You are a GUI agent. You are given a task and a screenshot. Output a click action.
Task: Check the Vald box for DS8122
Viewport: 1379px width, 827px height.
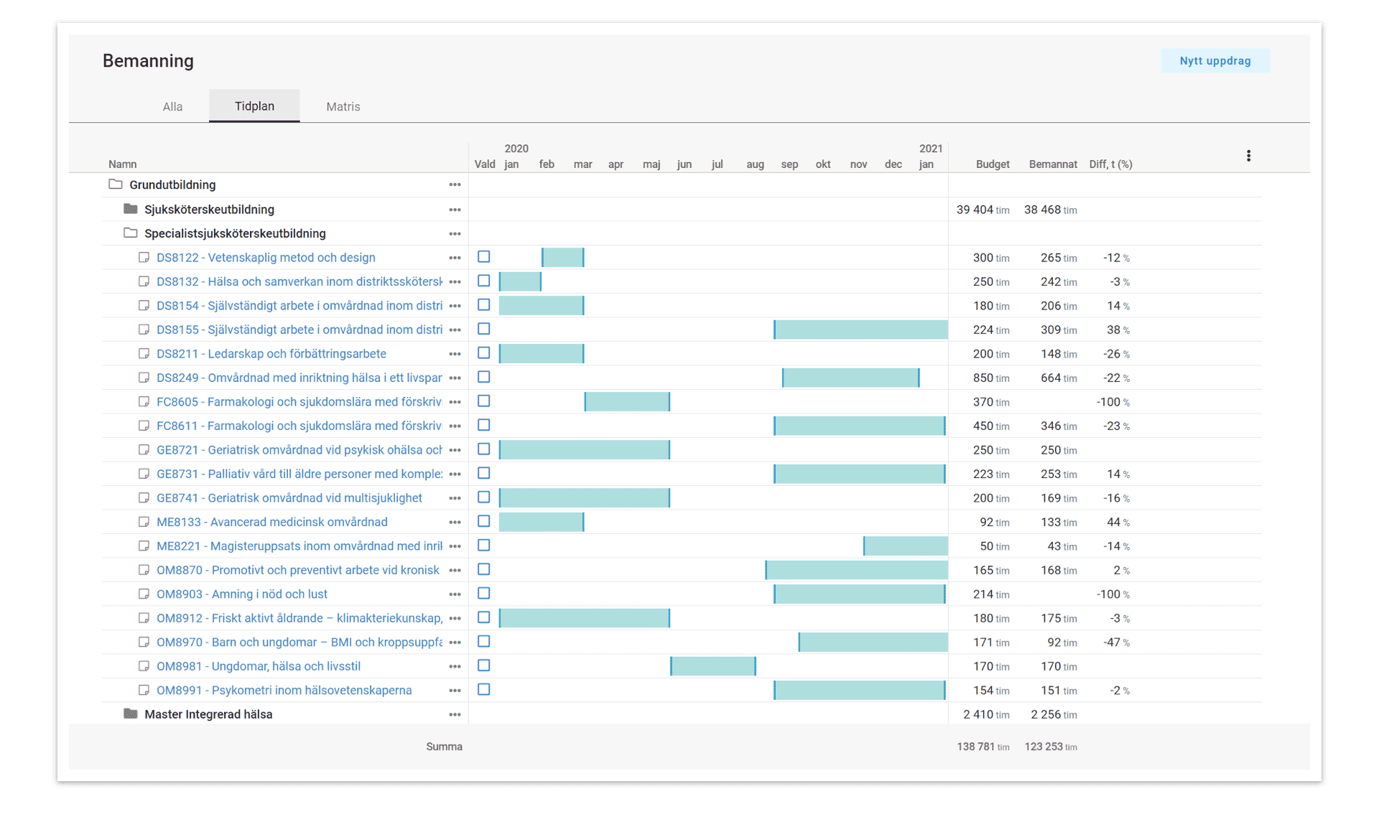coord(484,257)
